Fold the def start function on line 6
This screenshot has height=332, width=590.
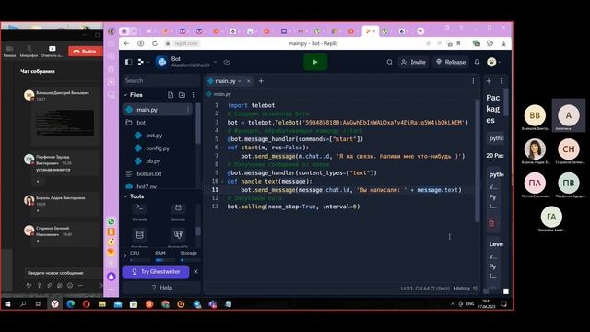point(222,148)
